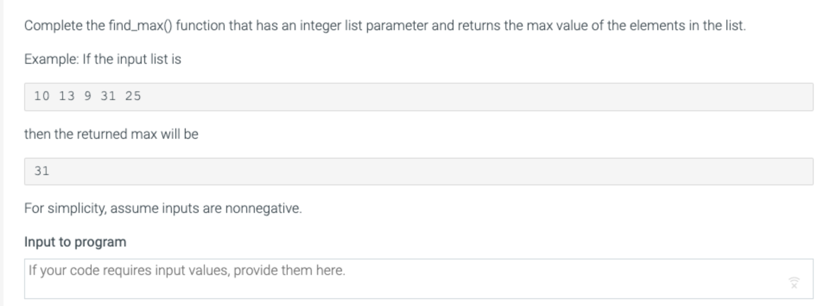Viewport: 818px width, 306px height.
Task: Click the number 25 in the example list
Action: pos(133,96)
